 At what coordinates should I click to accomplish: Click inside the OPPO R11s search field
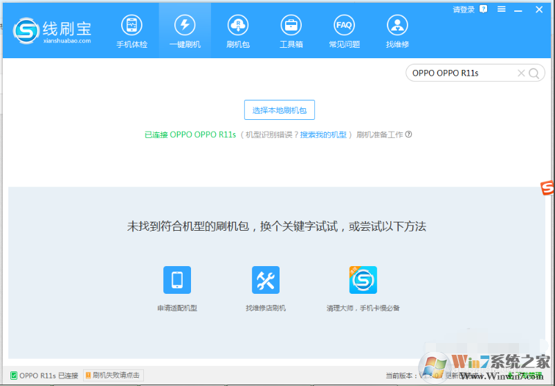(460, 73)
